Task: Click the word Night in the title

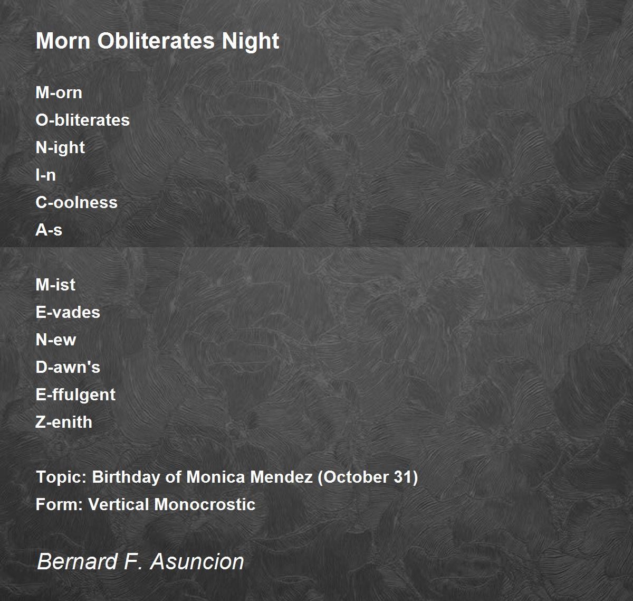Action: pyautogui.click(x=251, y=41)
